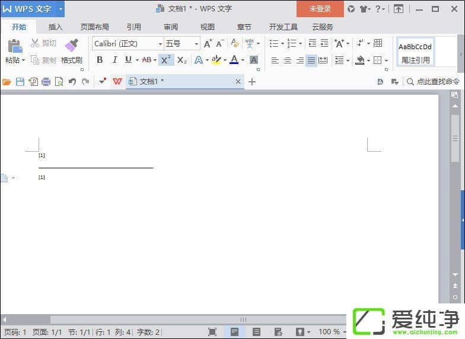This screenshot has width=465, height=339.
Task: Switch to the 插入 ribbon tab
Action: 55,27
